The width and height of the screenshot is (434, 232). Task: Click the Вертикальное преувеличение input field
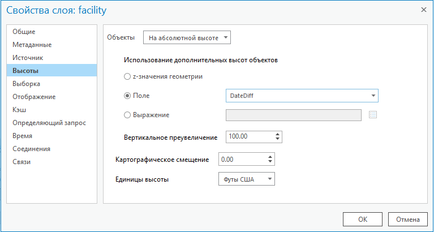click(x=248, y=137)
